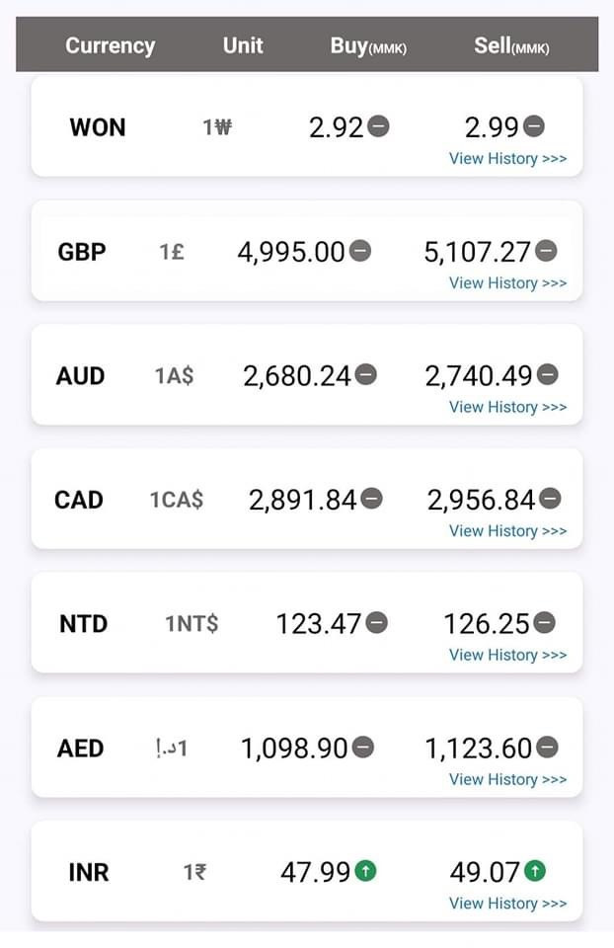The height and width of the screenshot is (948, 614).
Task: Open View History for WON
Action: [x=507, y=158]
